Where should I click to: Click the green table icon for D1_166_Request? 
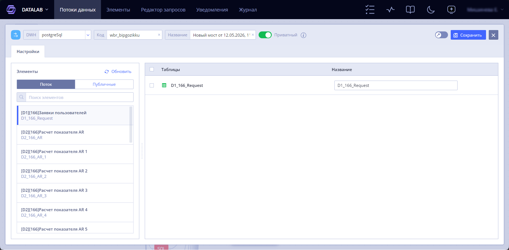click(x=164, y=85)
